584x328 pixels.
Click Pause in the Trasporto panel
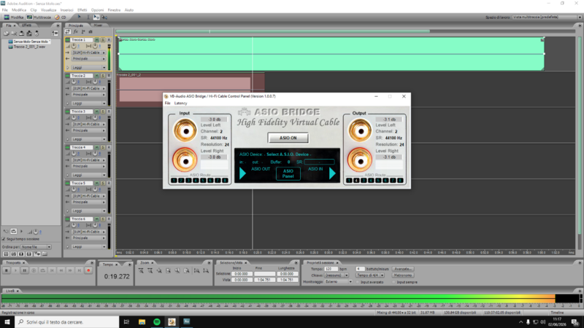coord(25,270)
